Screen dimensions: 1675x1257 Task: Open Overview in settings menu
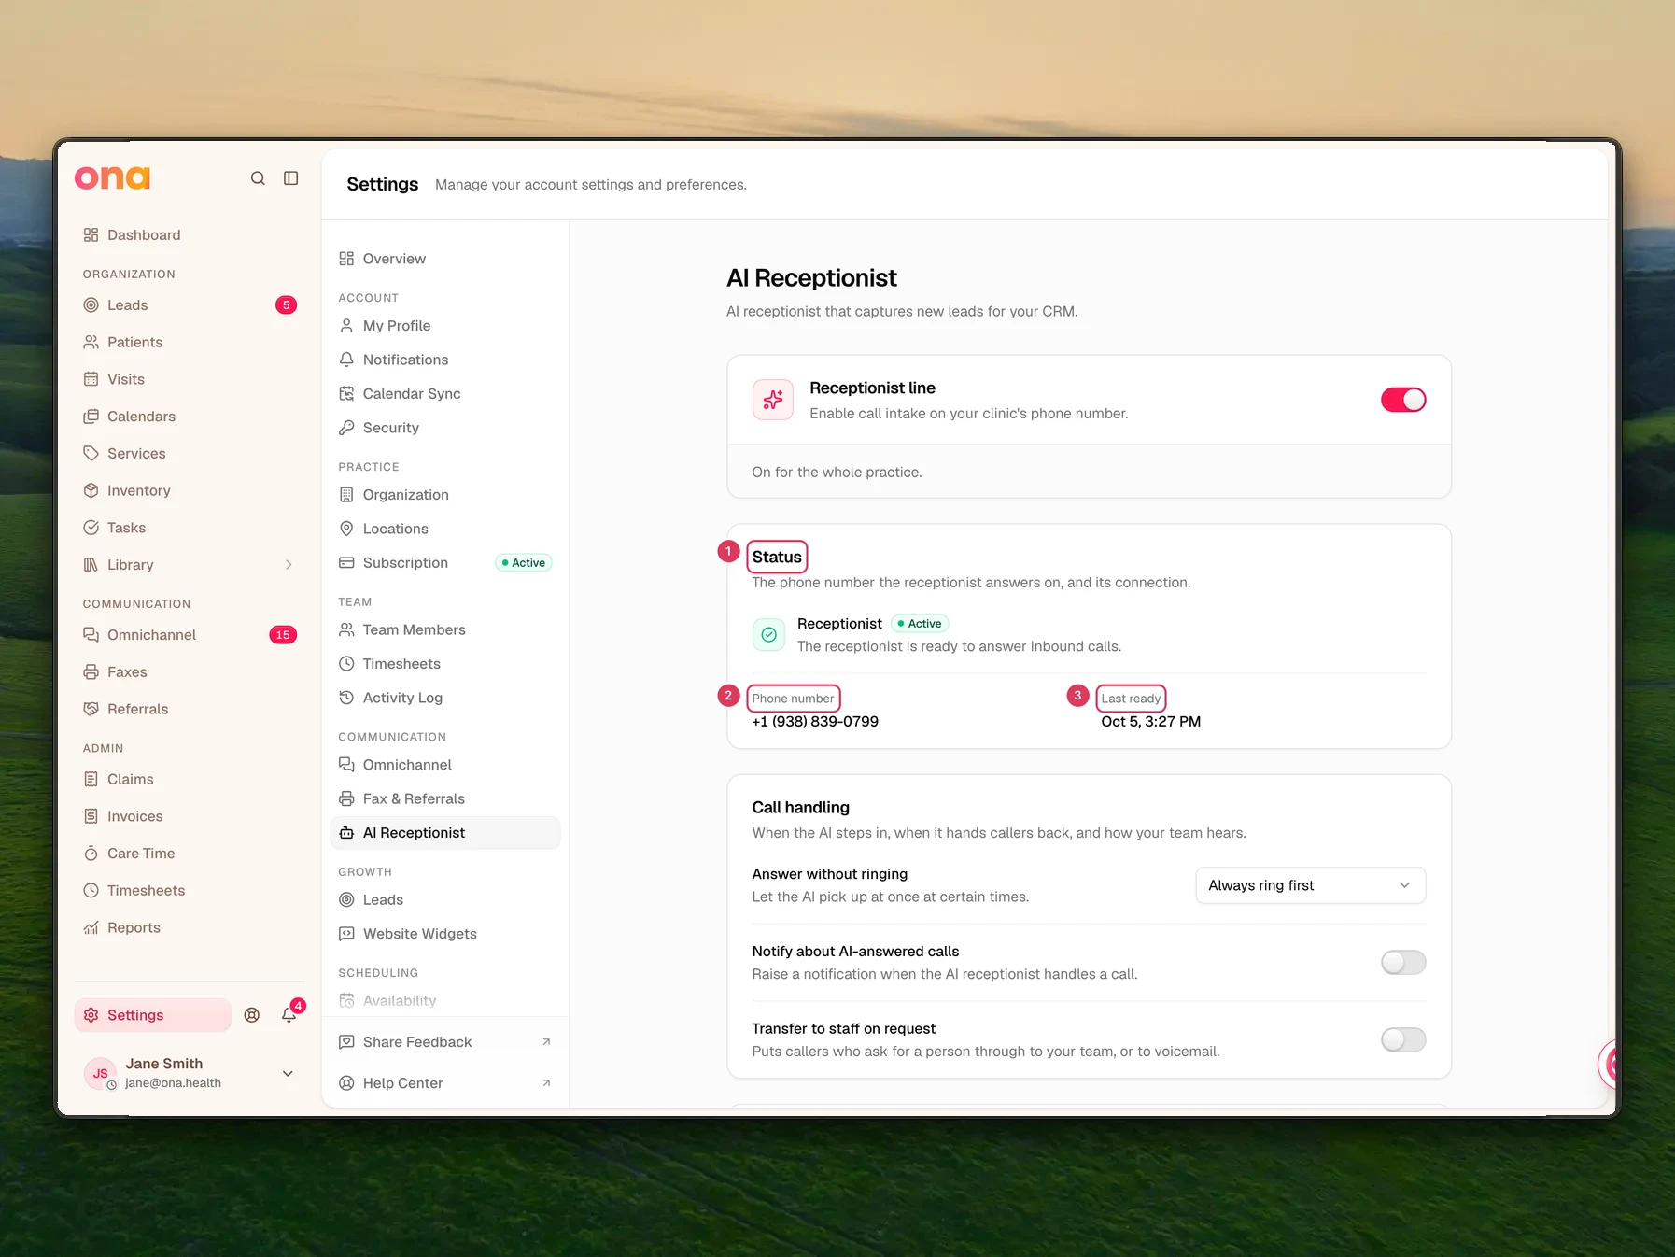(x=445, y=259)
